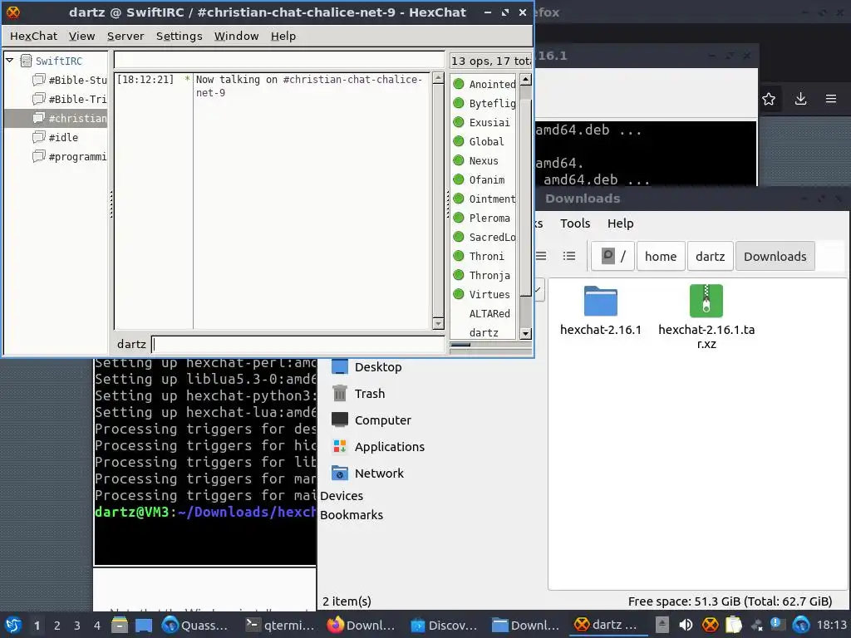Switch to the #Bible-Tri channel
The image size is (851, 638).
pyautogui.click(x=77, y=100)
